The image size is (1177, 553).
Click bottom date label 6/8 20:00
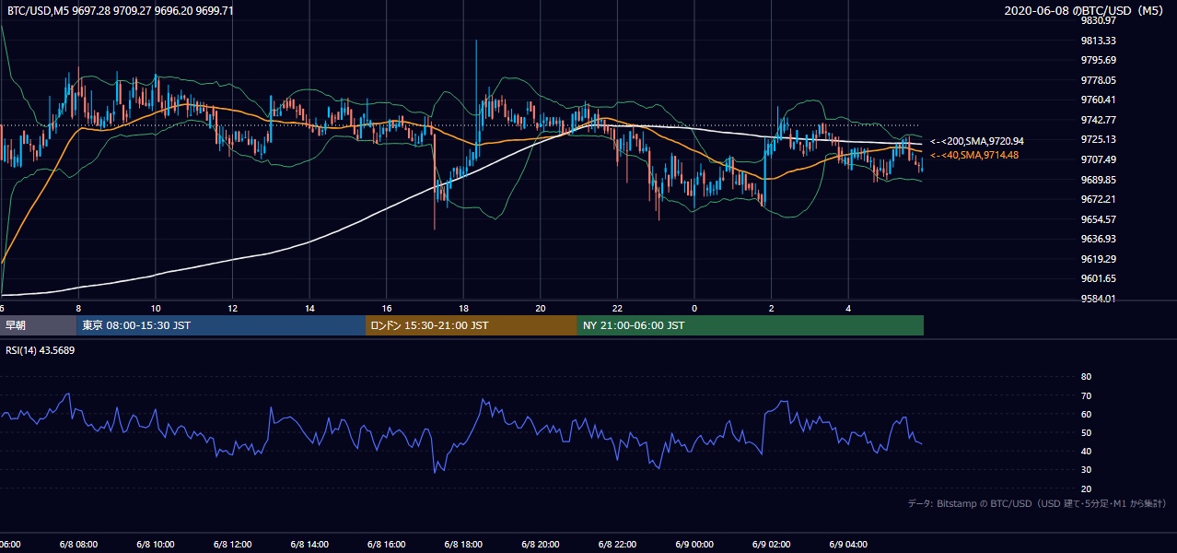[x=541, y=545]
